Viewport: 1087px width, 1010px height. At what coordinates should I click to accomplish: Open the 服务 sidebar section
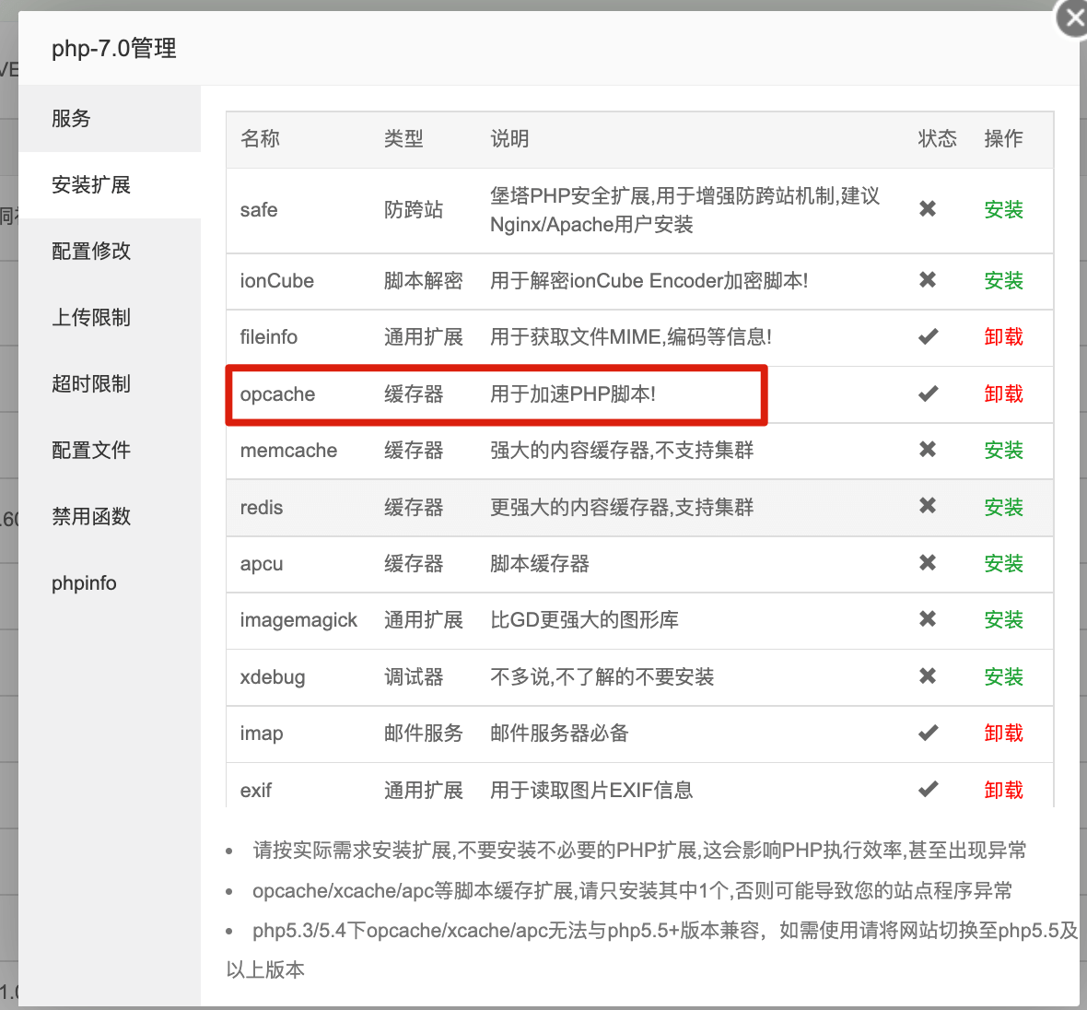pos(71,118)
